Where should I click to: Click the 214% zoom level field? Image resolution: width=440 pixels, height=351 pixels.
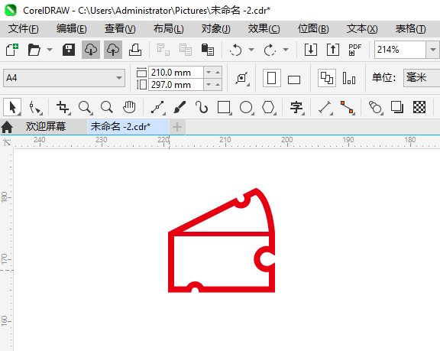(x=400, y=50)
